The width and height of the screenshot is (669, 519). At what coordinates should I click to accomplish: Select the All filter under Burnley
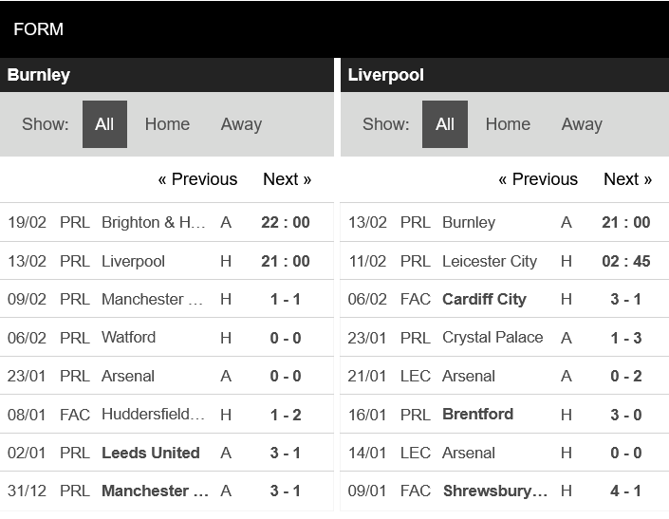tap(104, 124)
